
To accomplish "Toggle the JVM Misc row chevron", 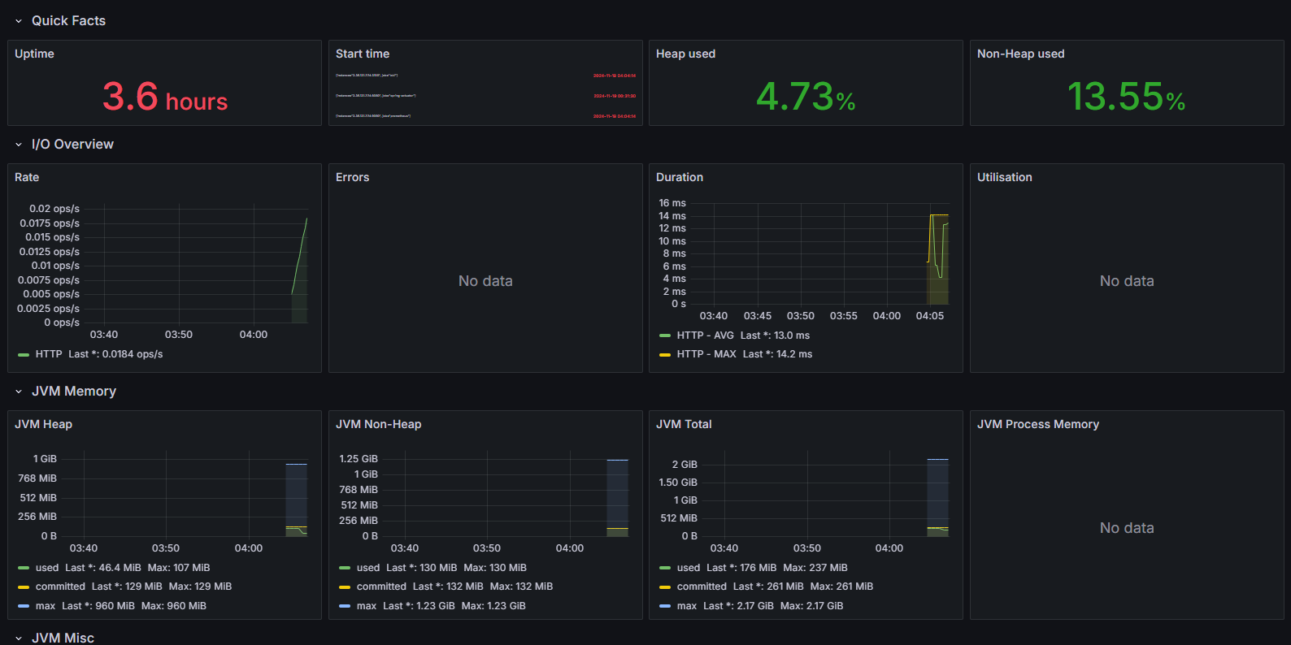I will click(x=19, y=639).
